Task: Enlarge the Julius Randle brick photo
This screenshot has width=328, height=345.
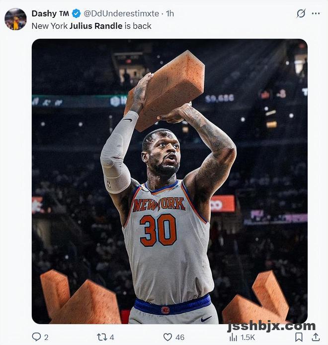Action: pyautogui.click(x=169, y=181)
